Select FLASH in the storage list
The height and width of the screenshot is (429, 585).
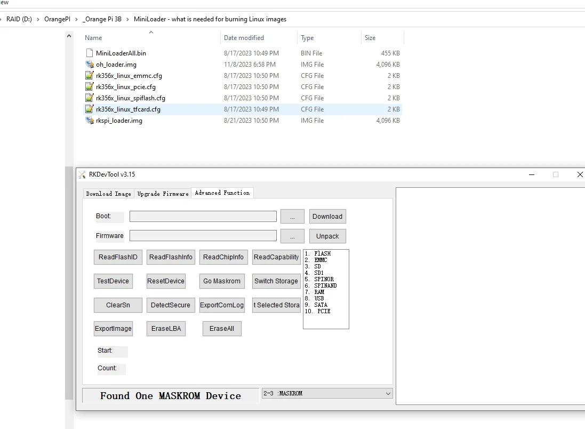click(318, 253)
